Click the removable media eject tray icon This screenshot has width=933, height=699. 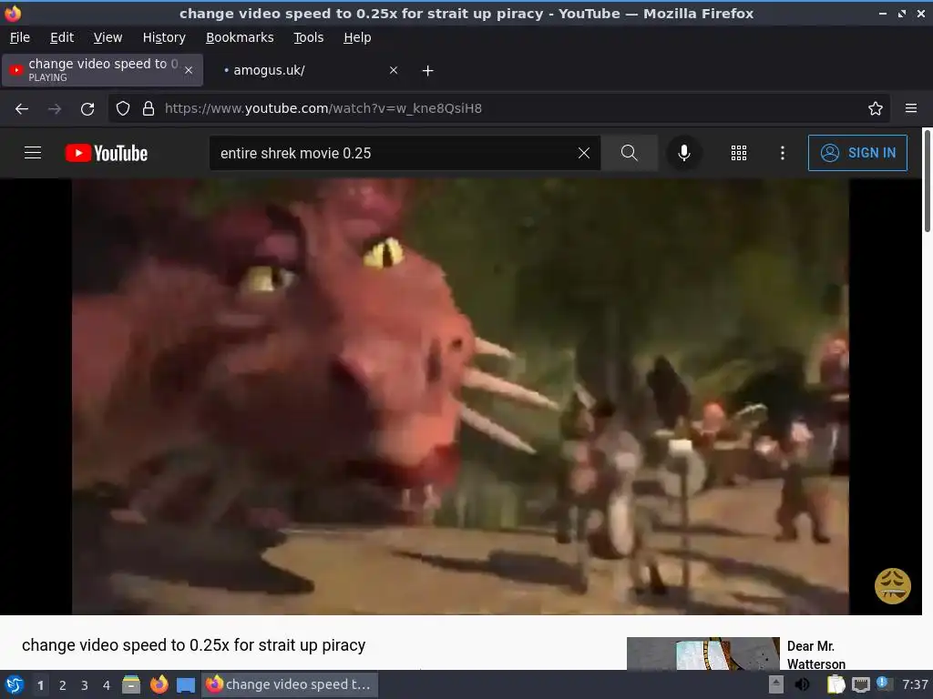(x=776, y=684)
